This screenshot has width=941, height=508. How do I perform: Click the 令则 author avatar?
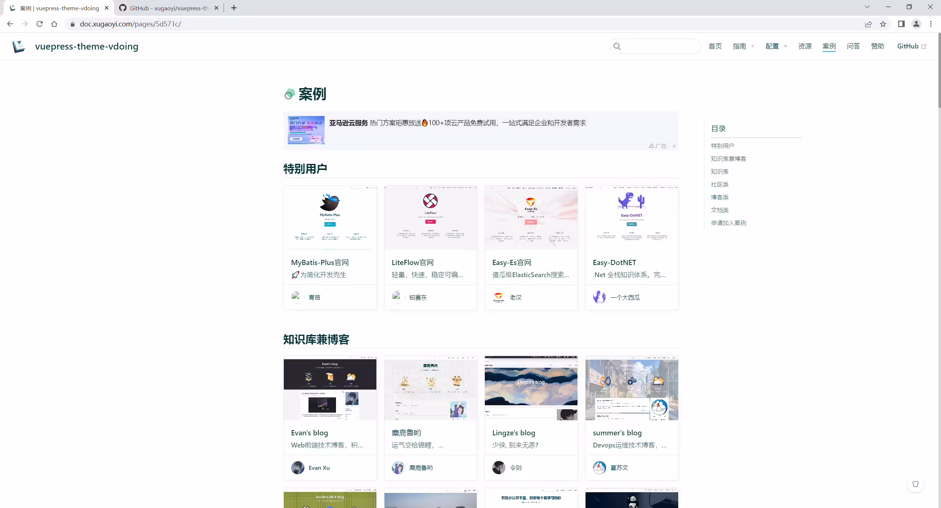499,467
